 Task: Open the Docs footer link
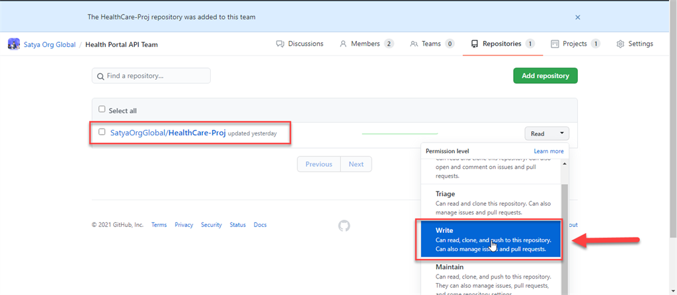260,224
